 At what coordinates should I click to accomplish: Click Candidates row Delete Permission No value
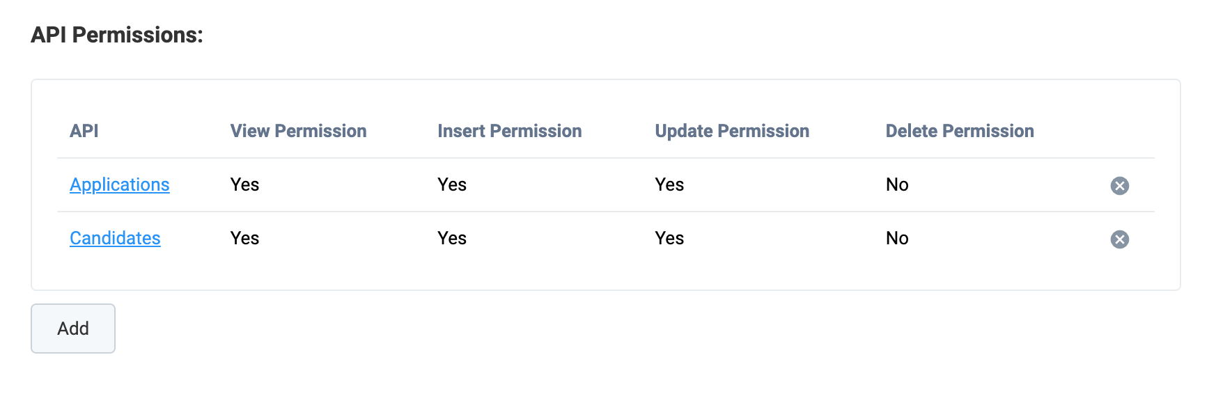click(897, 238)
